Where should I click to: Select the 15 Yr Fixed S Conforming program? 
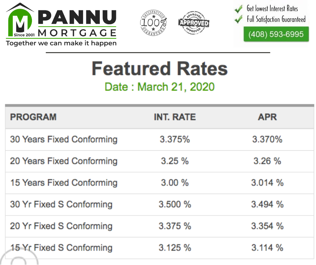(61, 248)
